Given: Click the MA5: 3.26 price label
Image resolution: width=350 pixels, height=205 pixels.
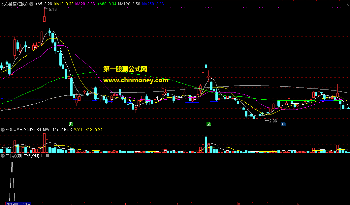Looking at the screenshot, I should pos(43,4).
